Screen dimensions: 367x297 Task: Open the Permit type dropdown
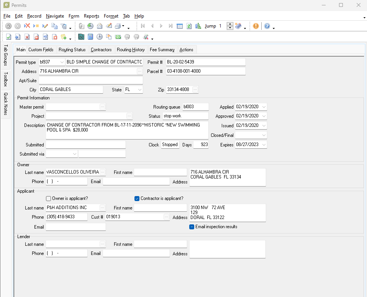(62, 62)
